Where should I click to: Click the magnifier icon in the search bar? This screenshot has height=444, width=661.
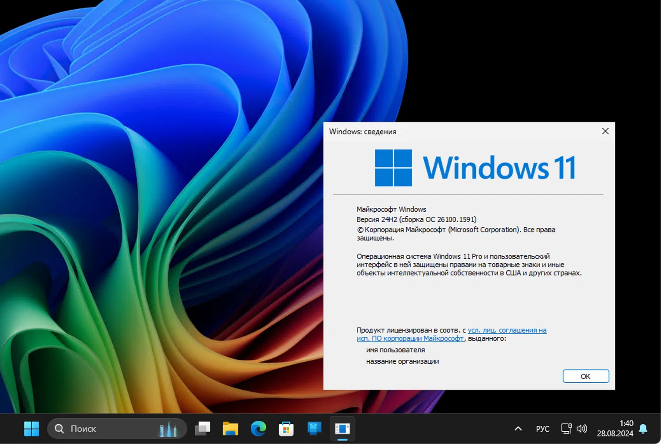tap(59, 429)
